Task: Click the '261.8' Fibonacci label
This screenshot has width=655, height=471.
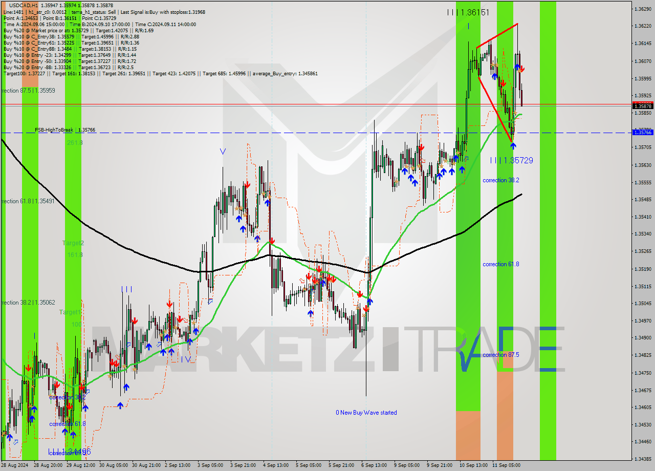Action: pos(75,143)
